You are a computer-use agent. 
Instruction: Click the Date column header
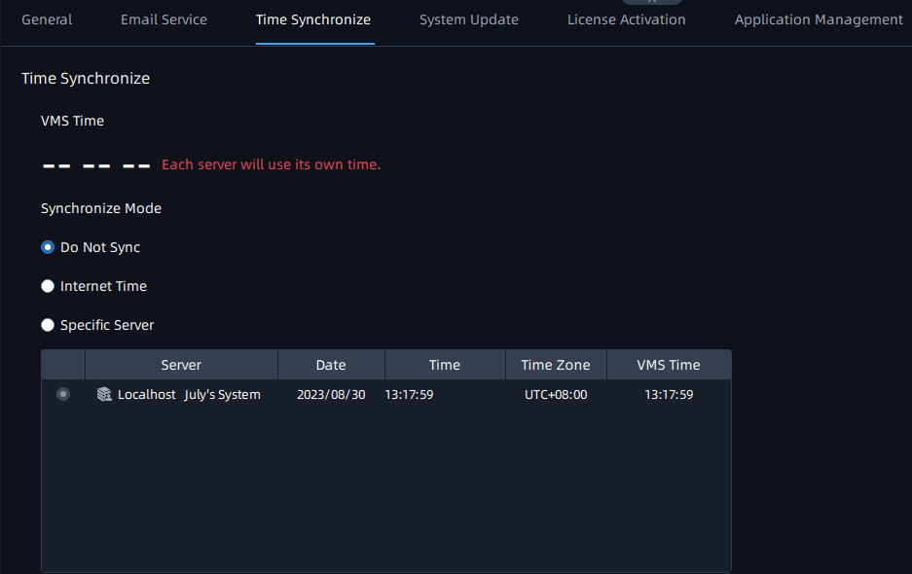point(331,365)
